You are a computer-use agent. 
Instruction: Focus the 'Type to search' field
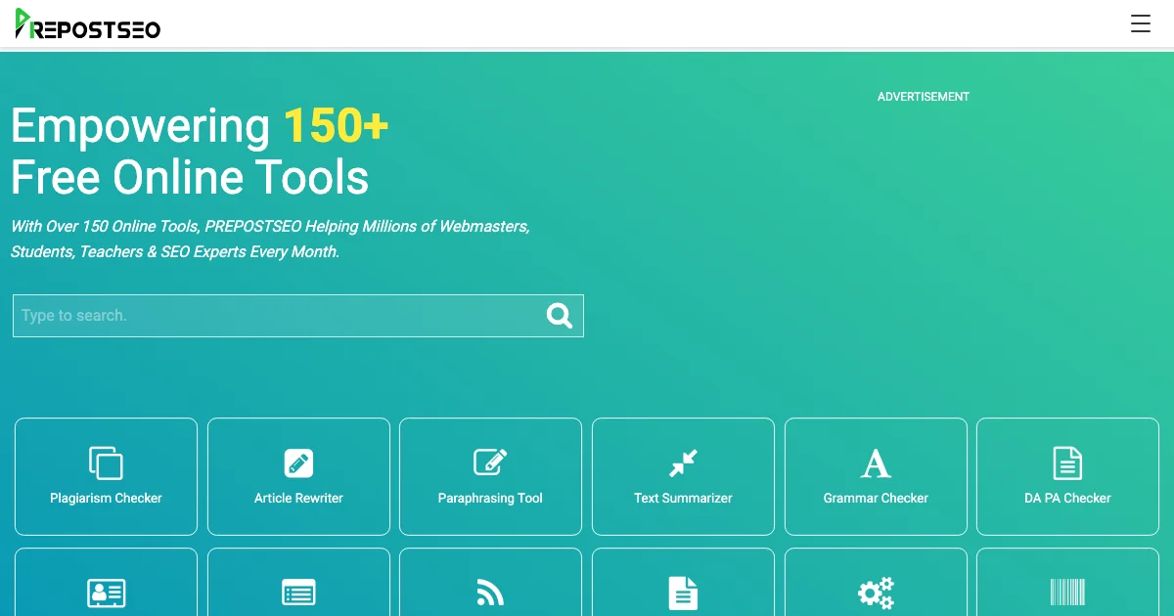pyautogui.click(x=298, y=316)
